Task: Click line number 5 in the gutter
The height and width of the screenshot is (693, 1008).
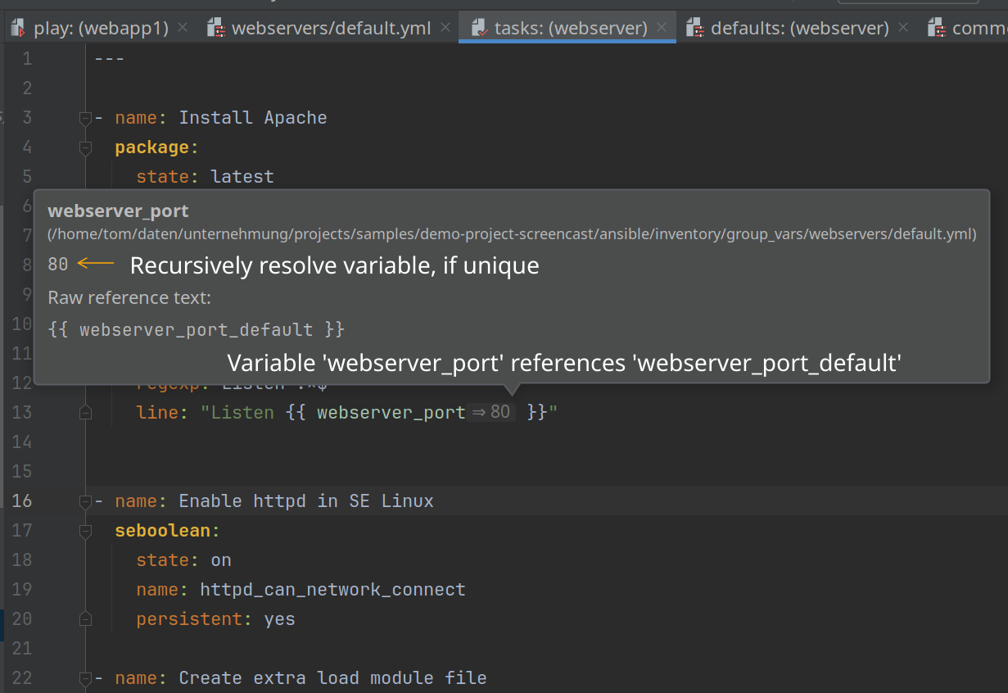Action: pos(27,177)
